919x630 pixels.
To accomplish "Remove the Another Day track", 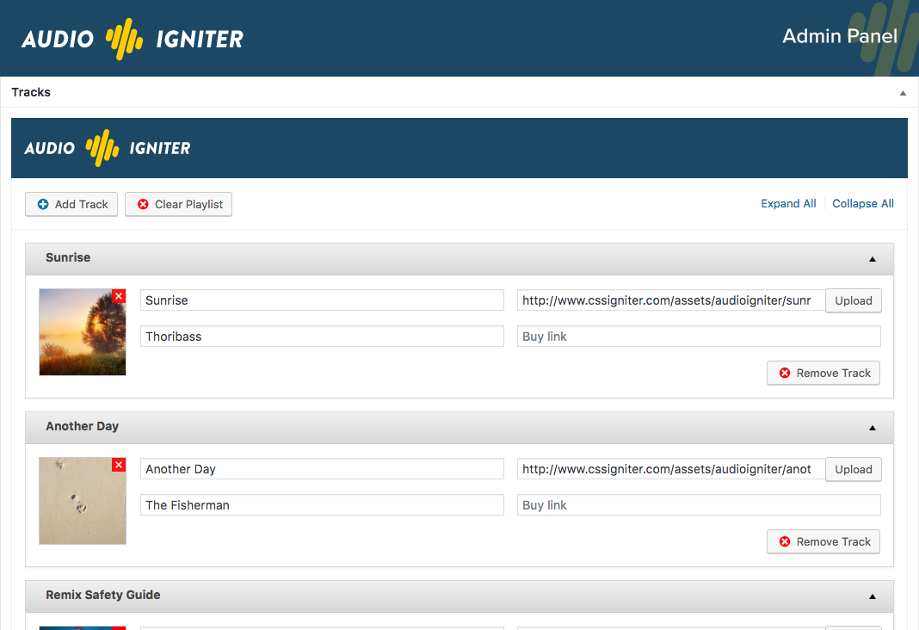I will click(x=823, y=541).
